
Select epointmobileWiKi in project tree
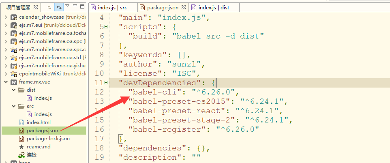40,74
